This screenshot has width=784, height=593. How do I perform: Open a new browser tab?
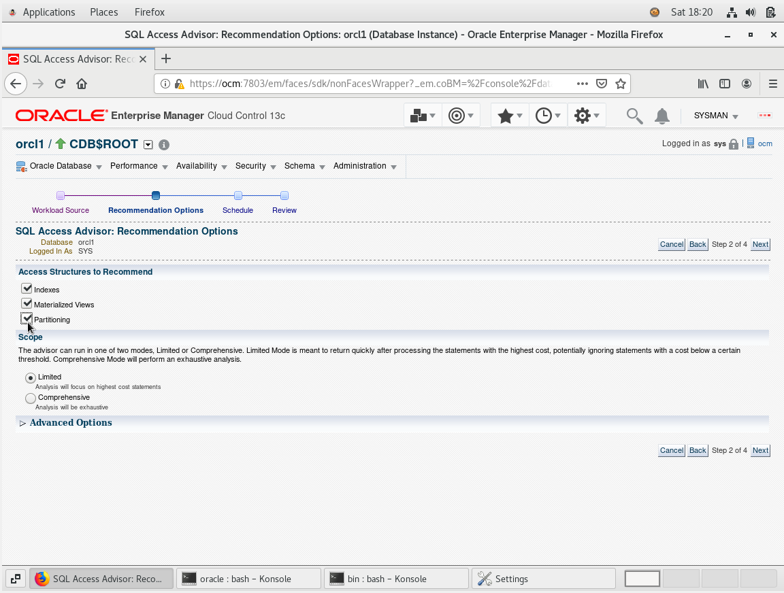tap(166, 59)
